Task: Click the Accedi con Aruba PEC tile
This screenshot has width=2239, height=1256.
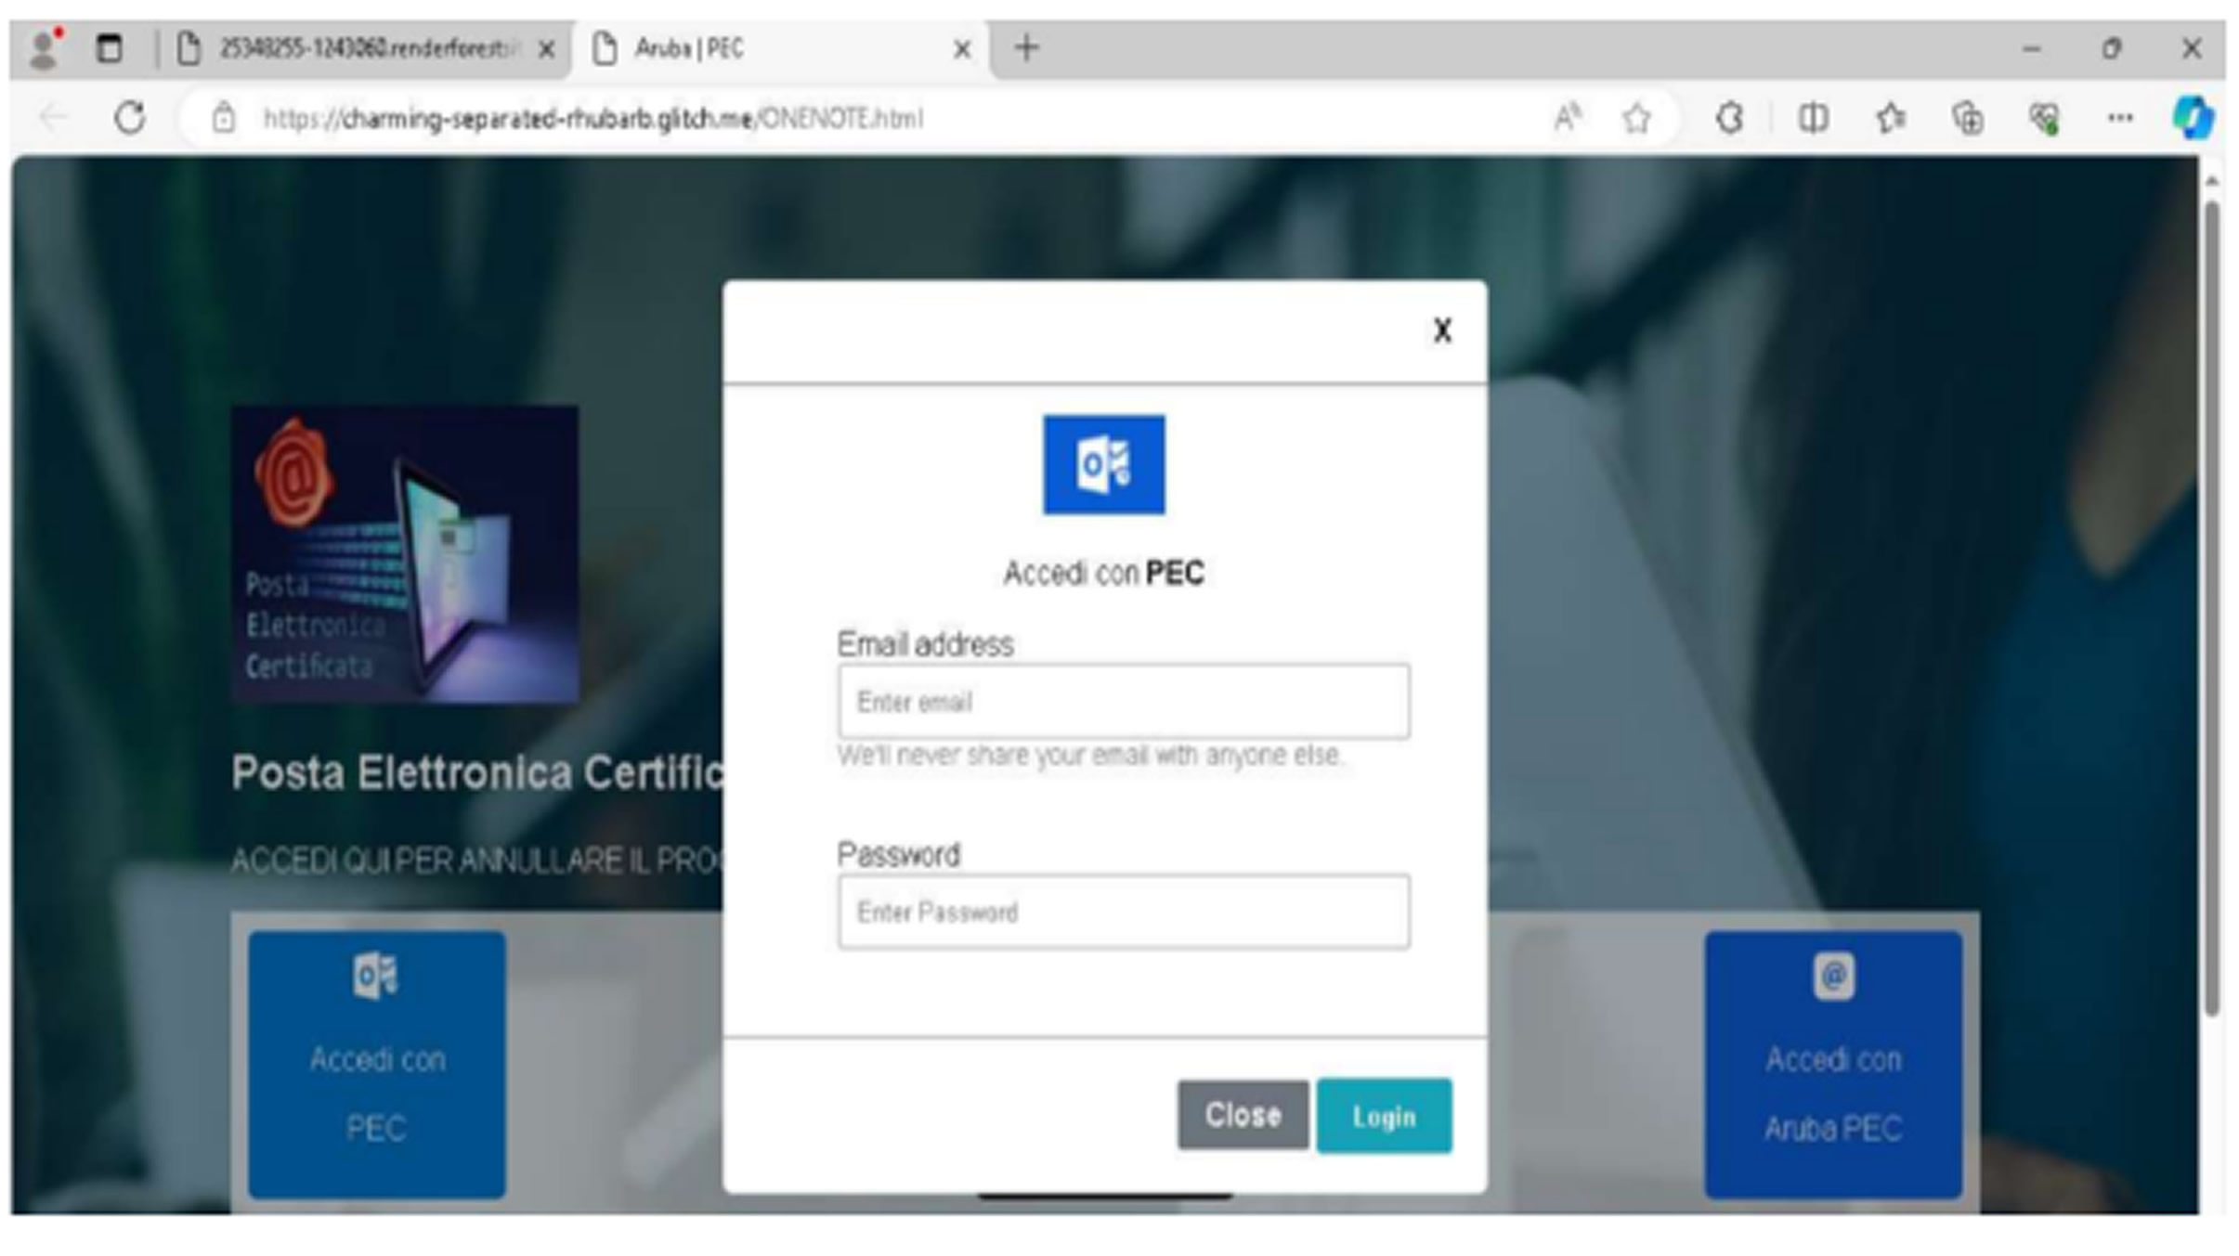Action: click(1832, 1064)
